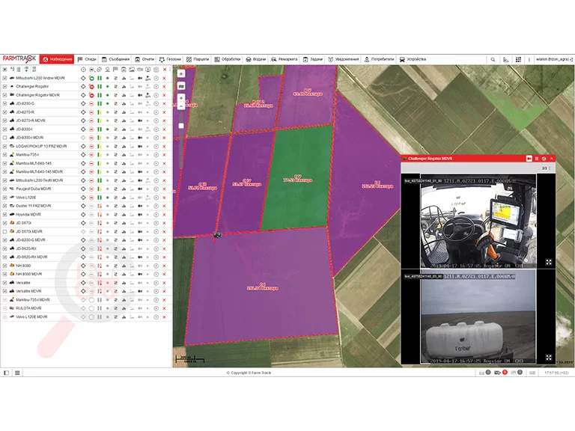Uncheck the Challenger Rogator checkbox
Viewport: 575px width, 431px height.
4,87
